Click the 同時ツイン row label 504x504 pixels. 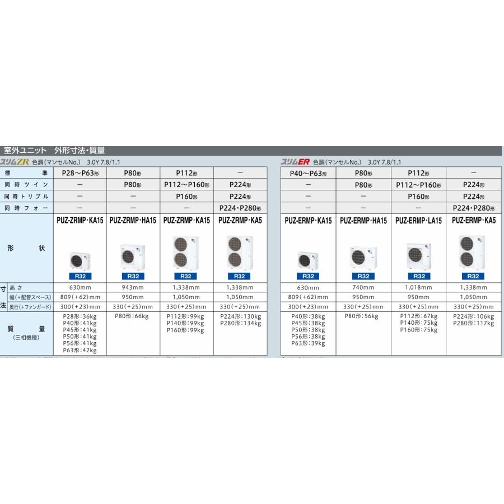click(x=26, y=184)
